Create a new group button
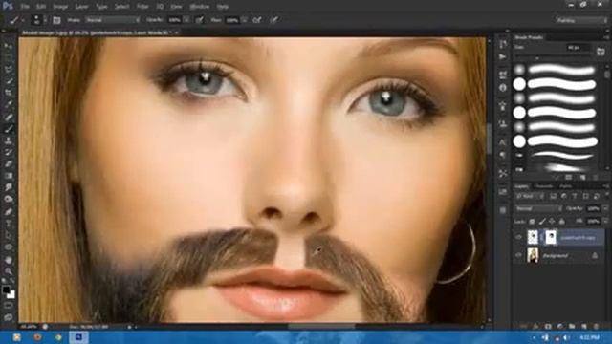This screenshot has height=344, width=612. (572, 326)
